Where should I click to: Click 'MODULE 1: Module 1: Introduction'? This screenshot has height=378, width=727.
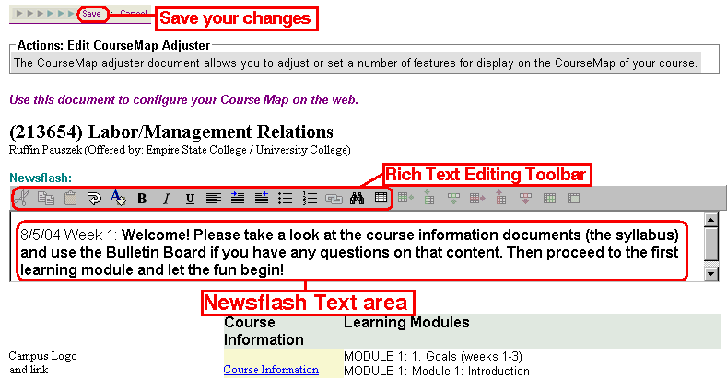click(x=437, y=371)
